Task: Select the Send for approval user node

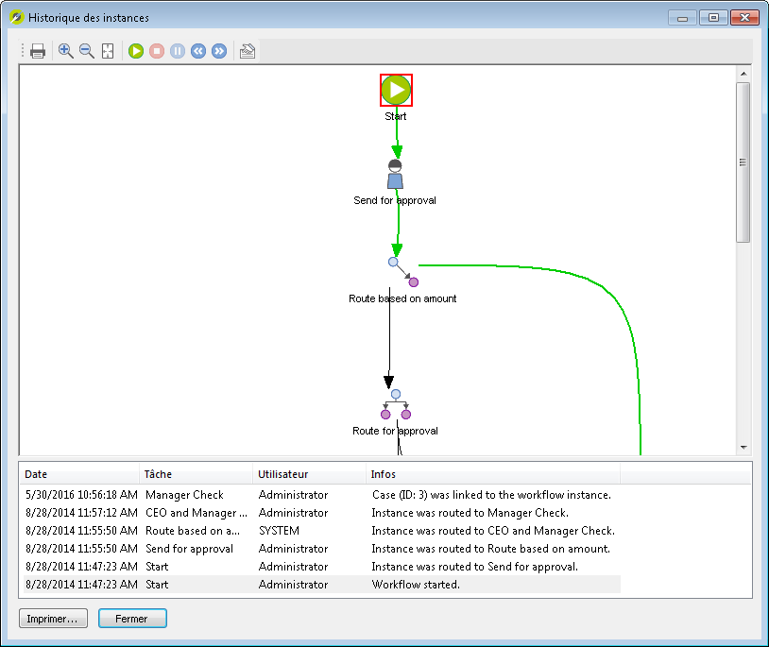Action: click(x=395, y=174)
